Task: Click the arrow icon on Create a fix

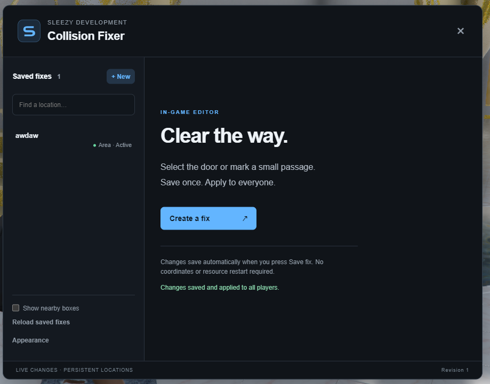Action: click(x=245, y=218)
